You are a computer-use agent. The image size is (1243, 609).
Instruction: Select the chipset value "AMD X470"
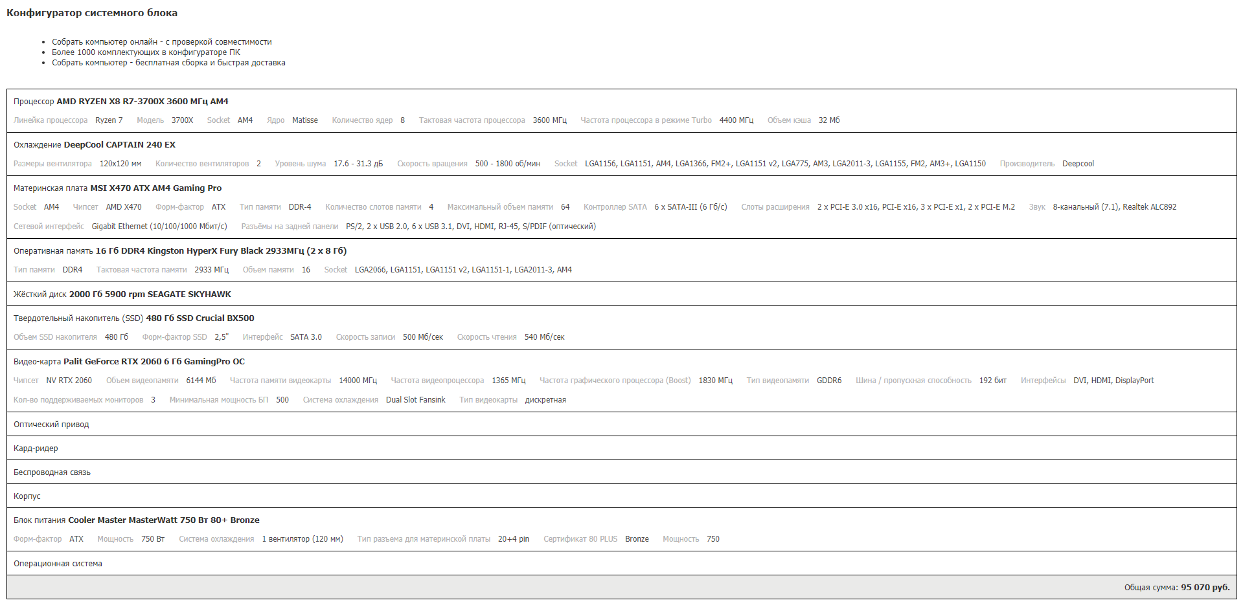pyautogui.click(x=124, y=207)
